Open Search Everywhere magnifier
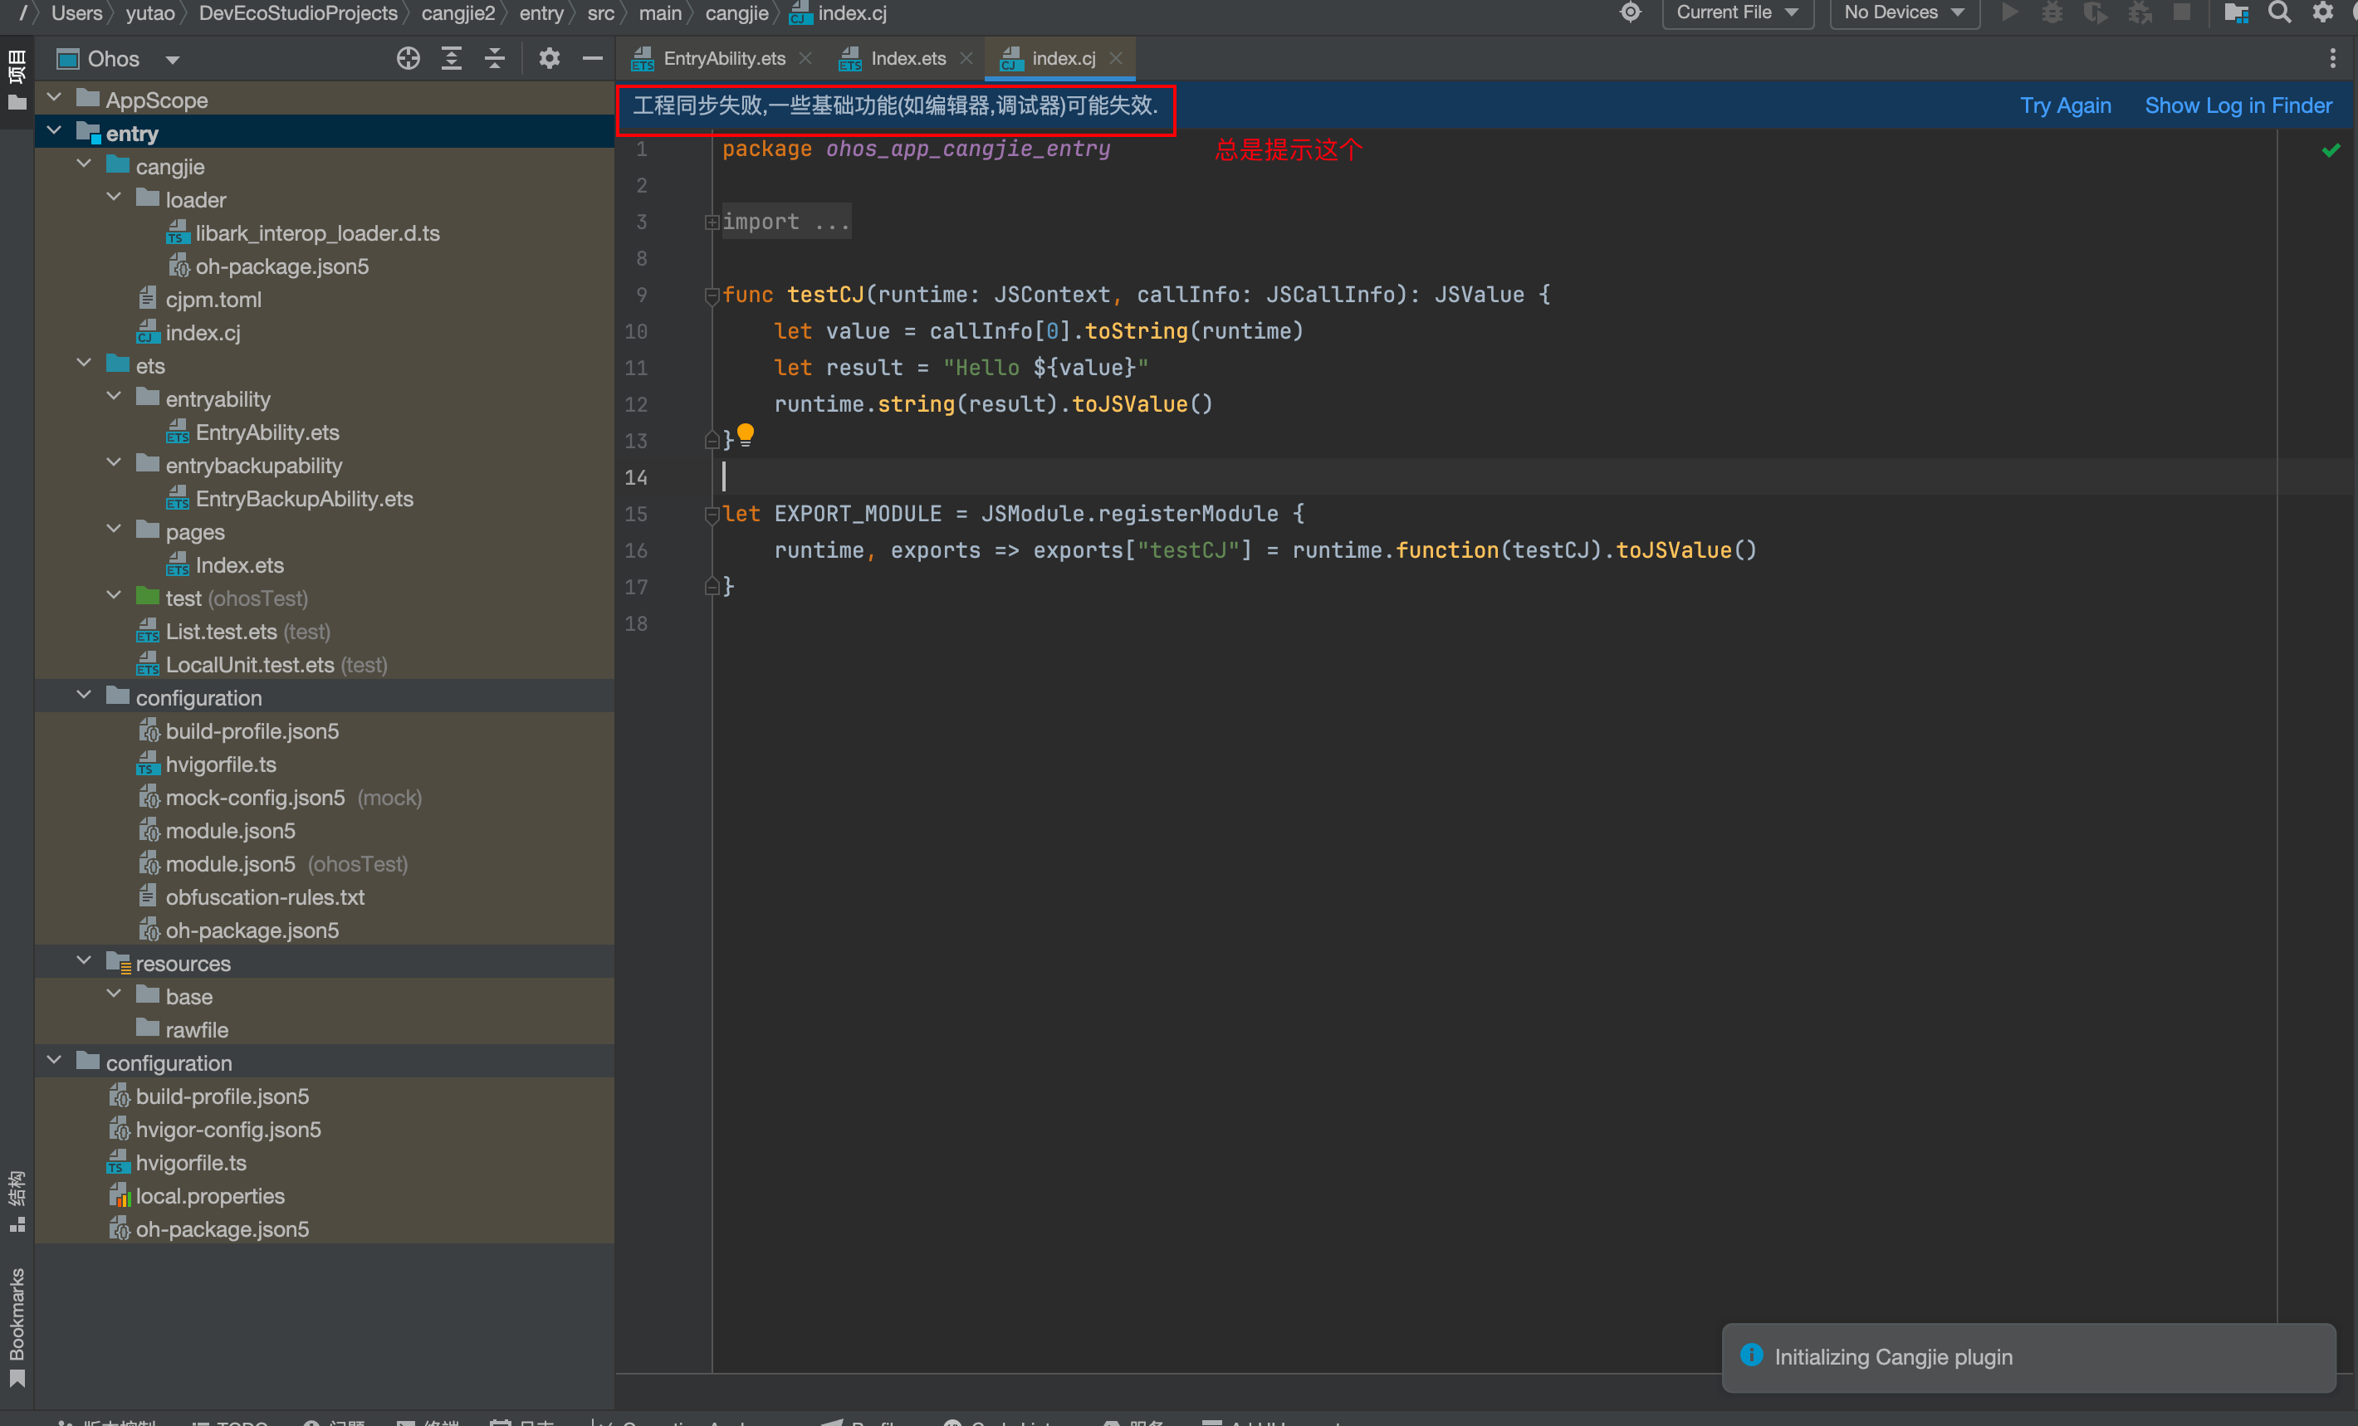Viewport: 2358px width, 1426px height. (x=2281, y=12)
